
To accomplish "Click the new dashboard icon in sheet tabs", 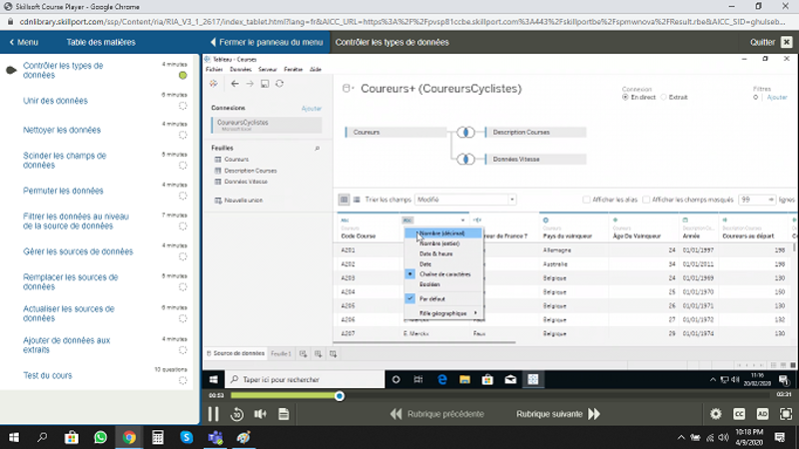I will [x=319, y=354].
